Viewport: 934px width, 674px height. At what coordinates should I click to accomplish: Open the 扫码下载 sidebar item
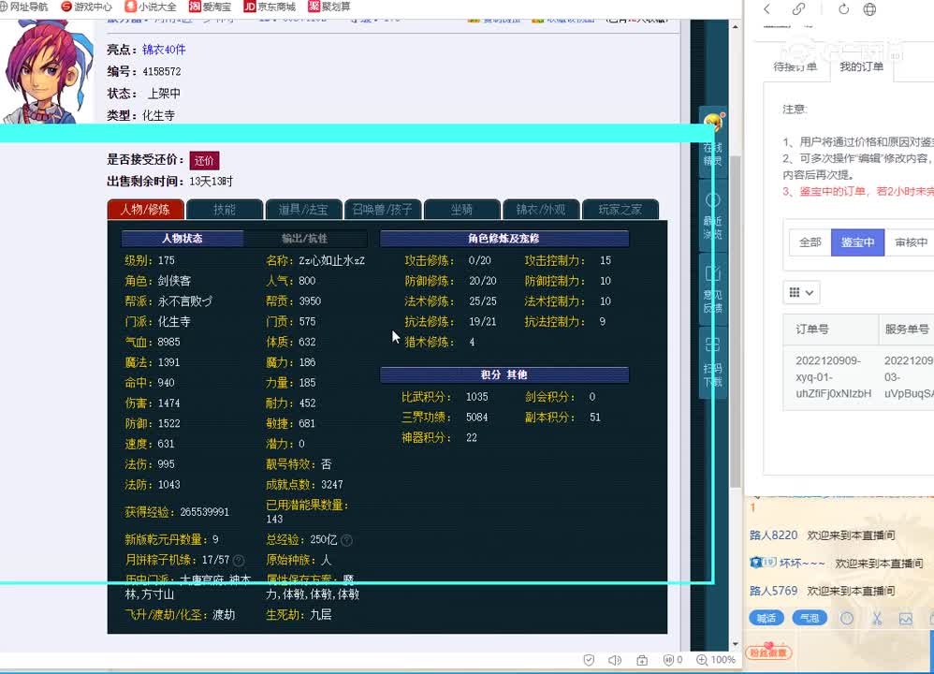pyautogui.click(x=712, y=362)
